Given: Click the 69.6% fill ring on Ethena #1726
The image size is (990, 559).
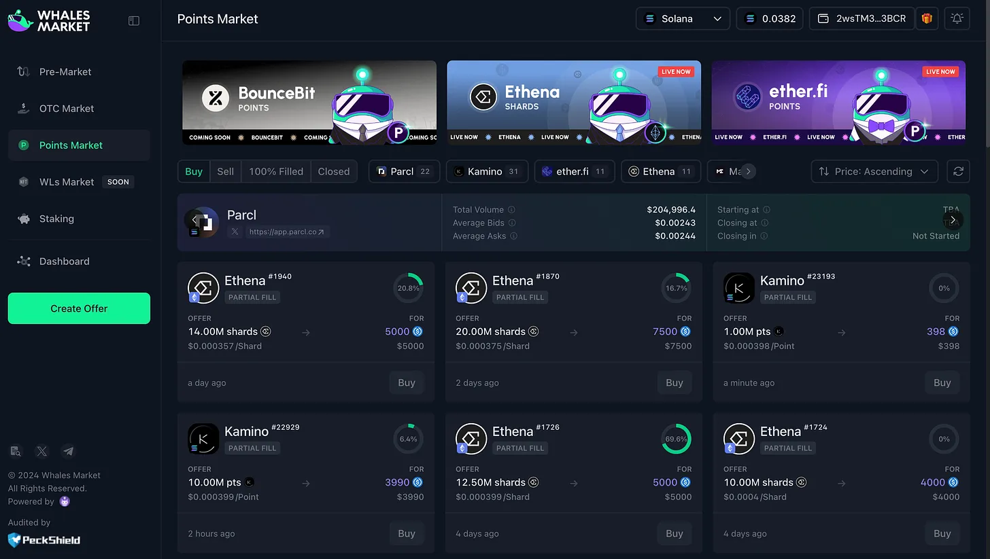Looking at the screenshot, I should coord(676,439).
